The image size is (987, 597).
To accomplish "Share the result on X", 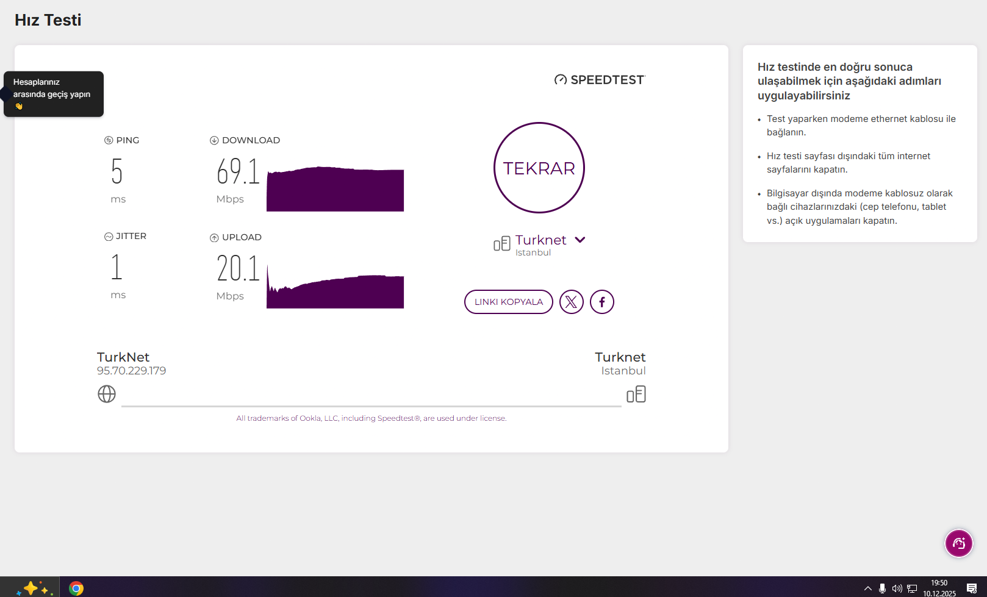I will (572, 302).
